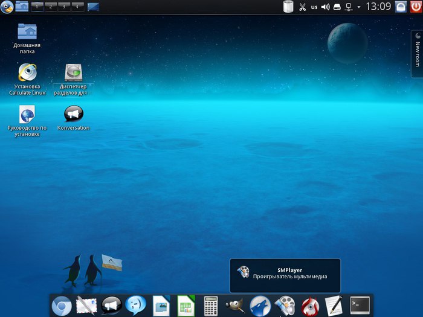Screen dimensions: 423x317
Task: Switch to virtual desktop 4
Action: coord(77,7)
